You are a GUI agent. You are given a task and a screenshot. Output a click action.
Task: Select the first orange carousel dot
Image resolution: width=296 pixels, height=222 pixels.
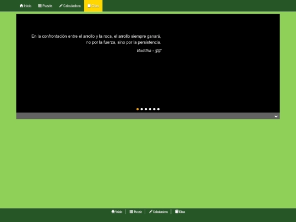(x=138, y=109)
